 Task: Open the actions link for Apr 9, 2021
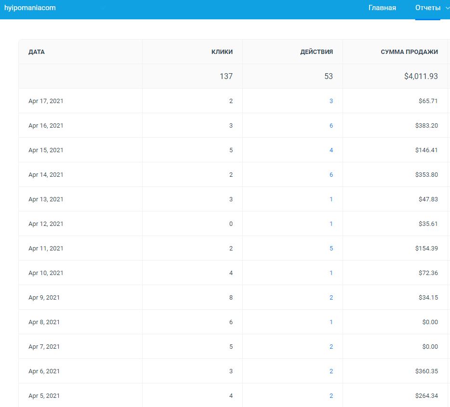click(x=331, y=298)
